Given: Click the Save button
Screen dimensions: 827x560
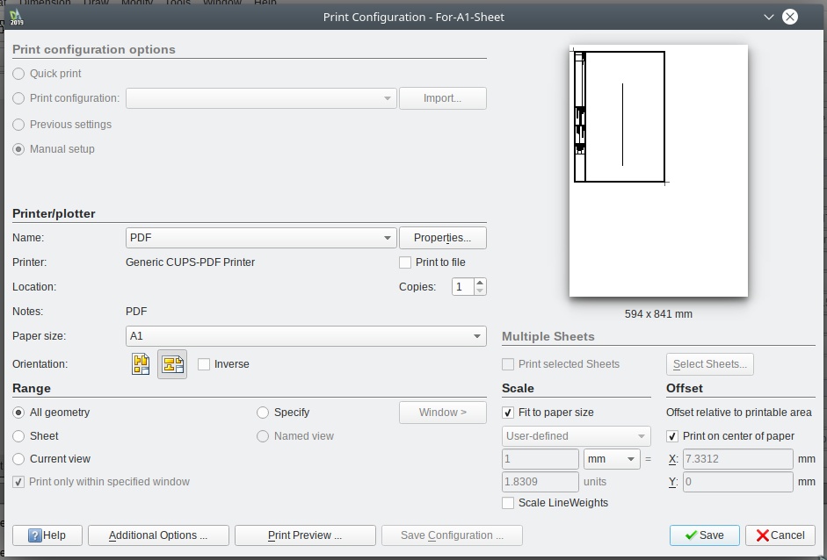Looking at the screenshot, I should (x=705, y=535).
